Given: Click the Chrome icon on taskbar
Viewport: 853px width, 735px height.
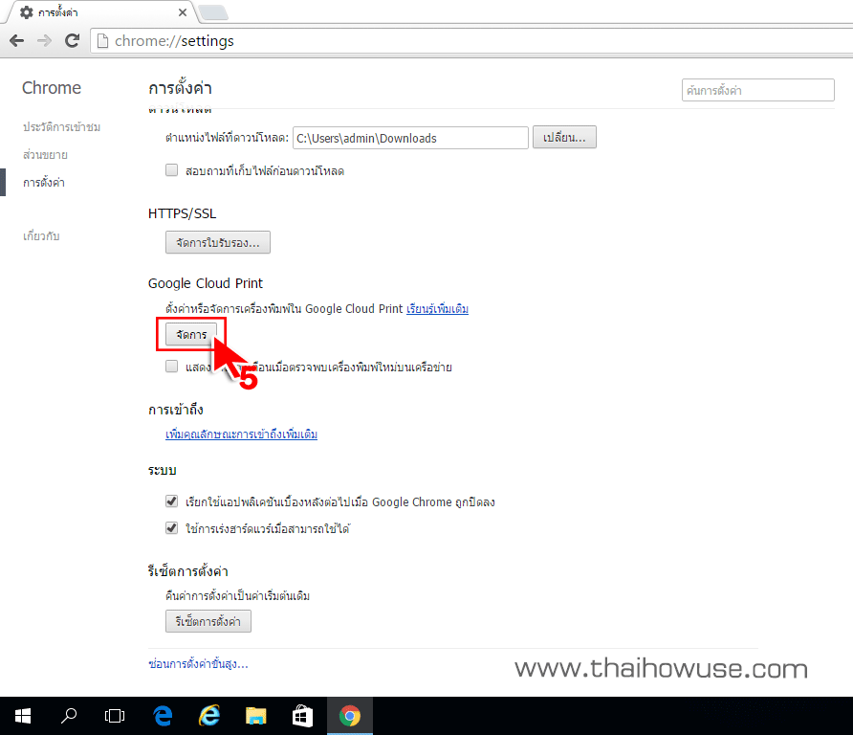Looking at the screenshot, I should coord(350,716).
